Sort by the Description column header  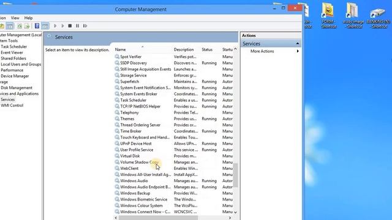click(186, 50)
